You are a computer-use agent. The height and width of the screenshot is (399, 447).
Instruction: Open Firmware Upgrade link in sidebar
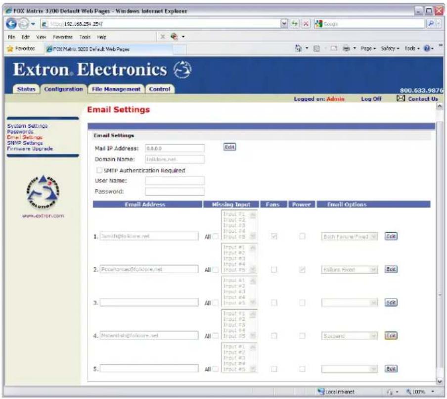(x=30, y=149)
